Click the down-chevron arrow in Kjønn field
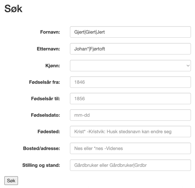Screen dimensions: 195x188 point(188,66)
